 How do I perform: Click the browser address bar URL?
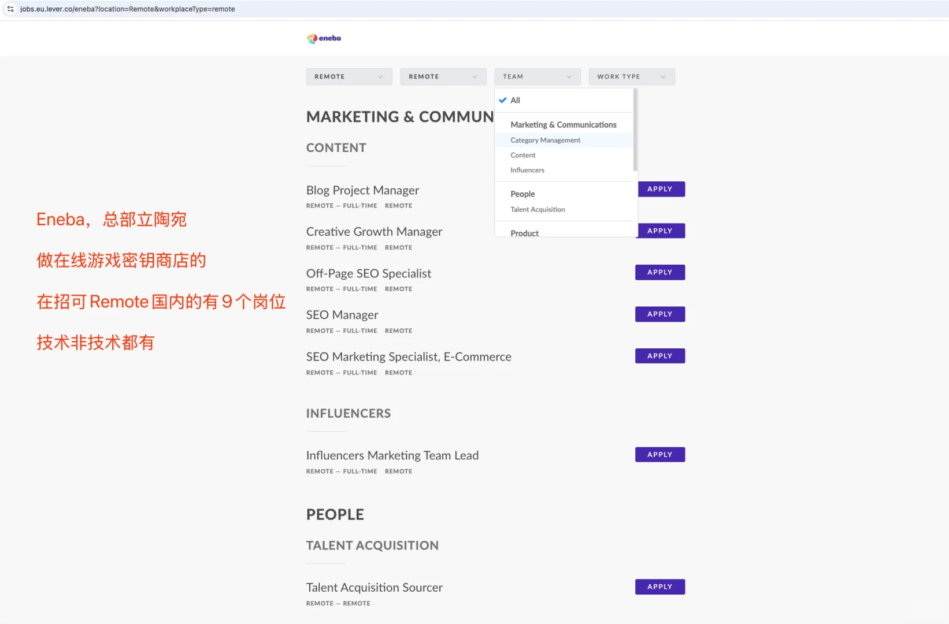[127, 9]
